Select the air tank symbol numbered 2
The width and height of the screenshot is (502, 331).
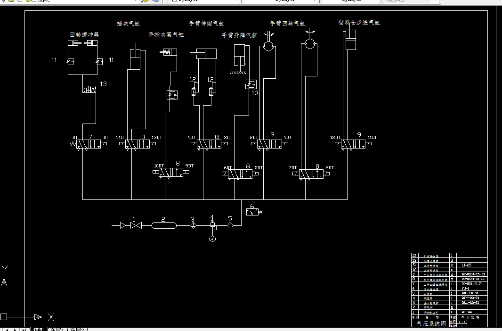point(164,225)
